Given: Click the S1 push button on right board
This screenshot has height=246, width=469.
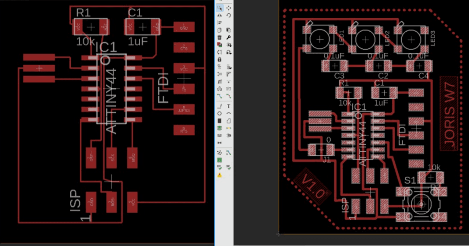Looking at the screenshot, I should (x=421, y=204).
